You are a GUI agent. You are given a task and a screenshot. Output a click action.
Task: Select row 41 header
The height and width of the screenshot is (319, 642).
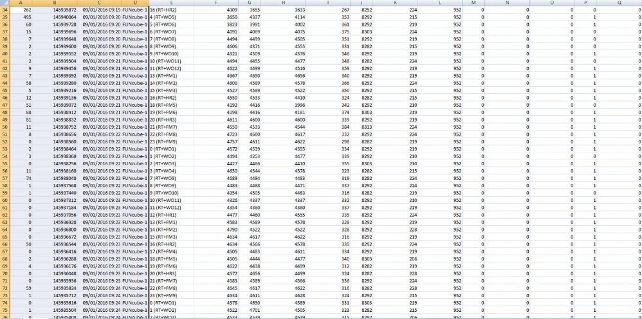(5, 61)
